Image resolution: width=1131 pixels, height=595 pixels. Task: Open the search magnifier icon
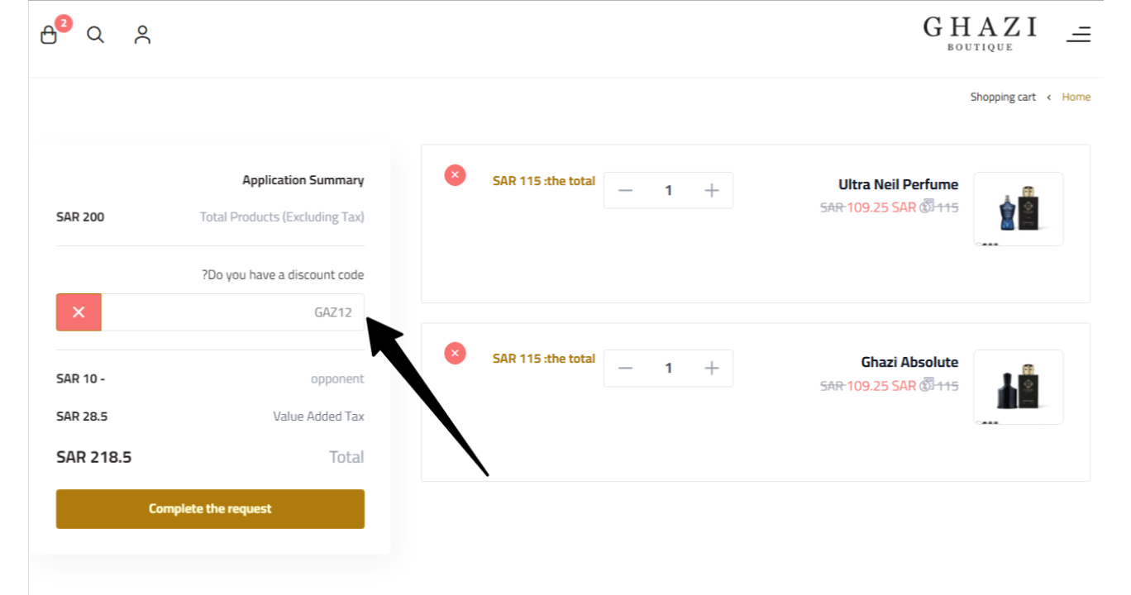pyautogui.click(x=96, y=35)
